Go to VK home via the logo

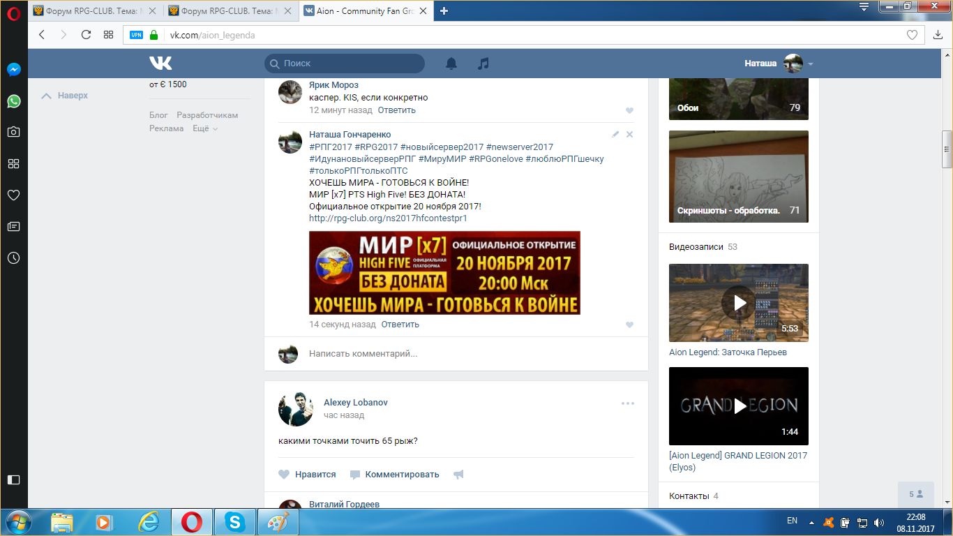pyautogui.click(x=160, y=64)
